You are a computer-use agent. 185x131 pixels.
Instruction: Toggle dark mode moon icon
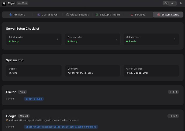181,3
